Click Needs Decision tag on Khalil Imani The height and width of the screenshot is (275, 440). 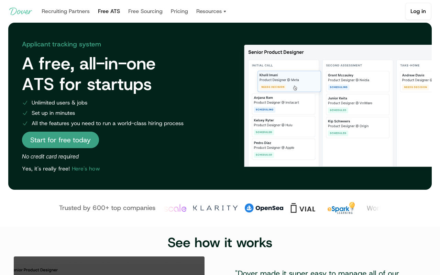(273, 87)
